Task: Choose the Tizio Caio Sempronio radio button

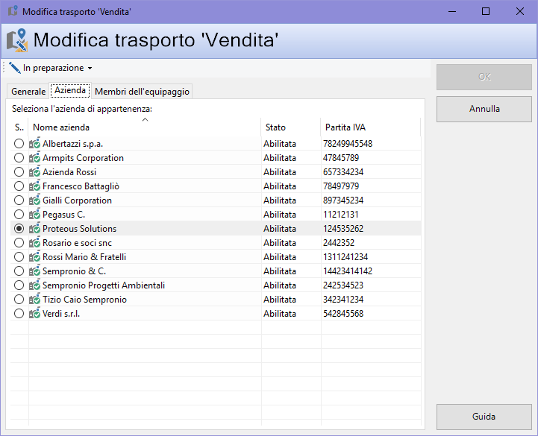Action: coord(19,299)
